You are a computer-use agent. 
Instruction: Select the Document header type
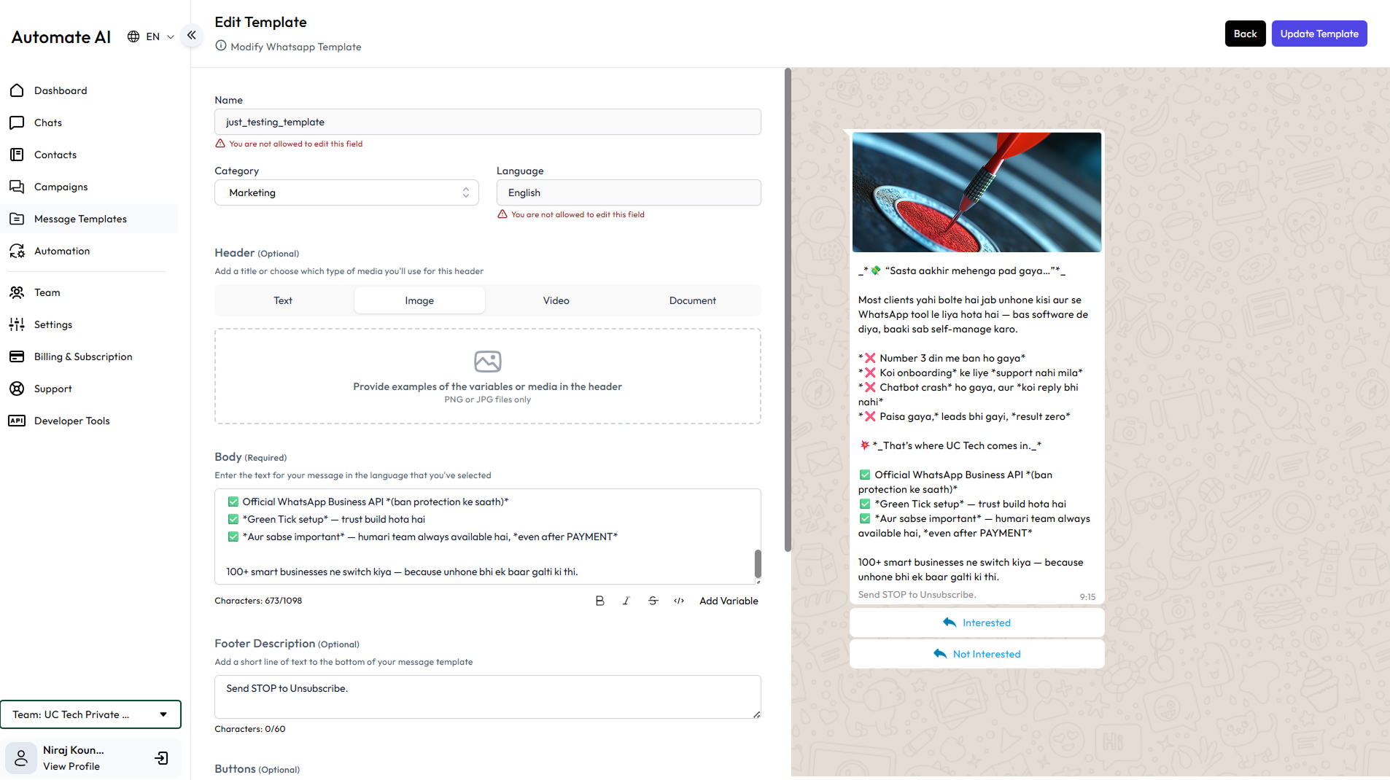[692, 300]
